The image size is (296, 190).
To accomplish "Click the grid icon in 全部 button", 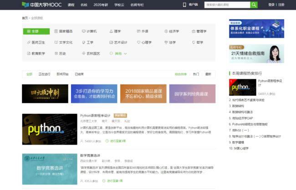I will pyautogui.click(x=29, y=31).
